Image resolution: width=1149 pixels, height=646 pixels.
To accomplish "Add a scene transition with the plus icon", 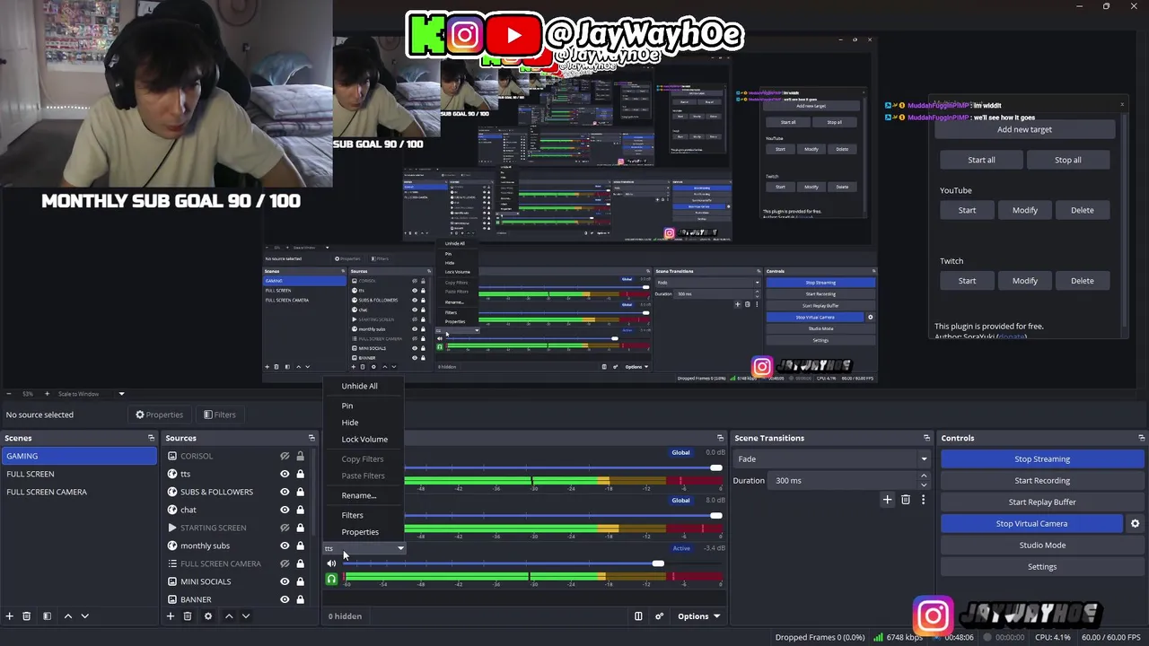I will (x=887, y=500).
